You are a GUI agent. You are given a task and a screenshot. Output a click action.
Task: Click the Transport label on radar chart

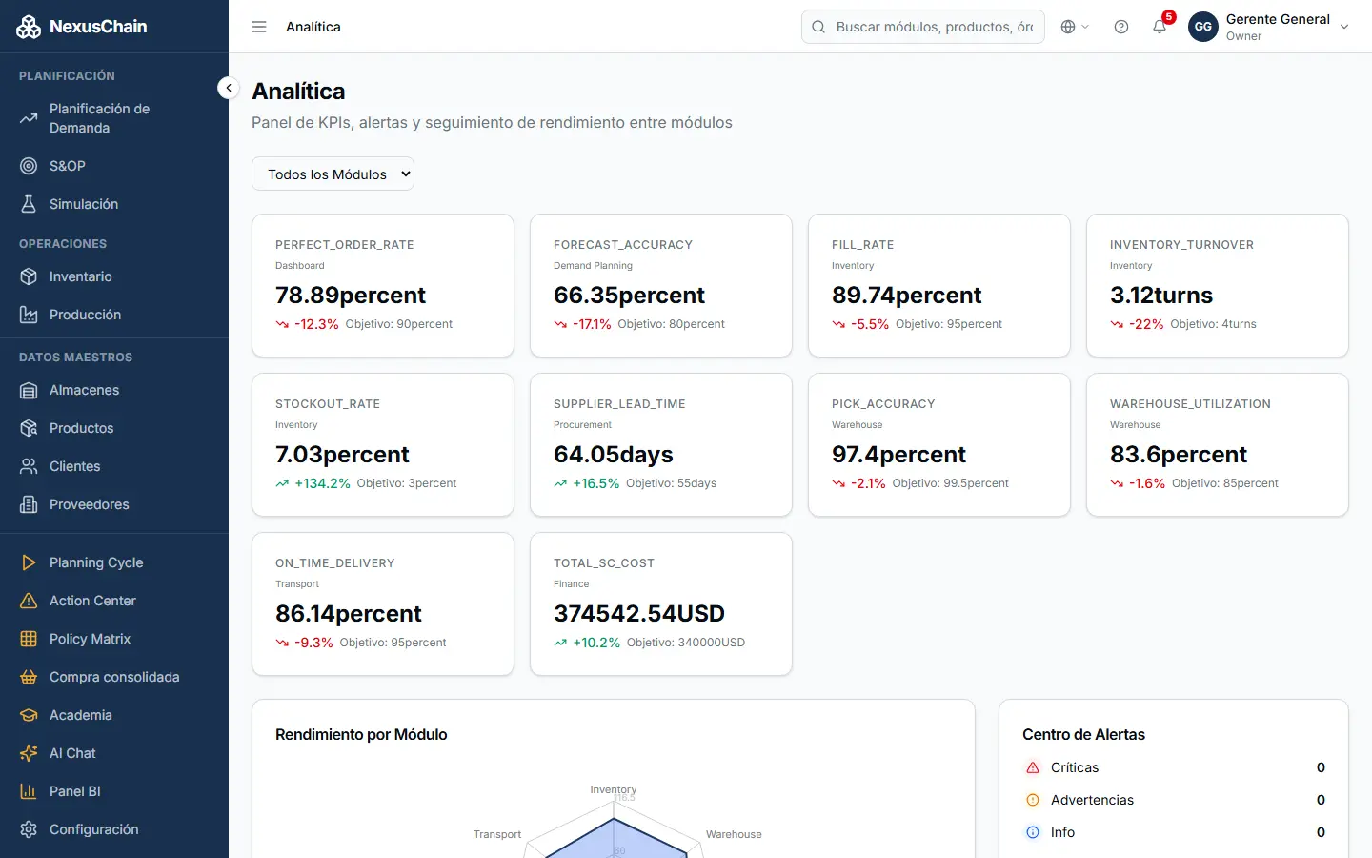coord(497,834)
